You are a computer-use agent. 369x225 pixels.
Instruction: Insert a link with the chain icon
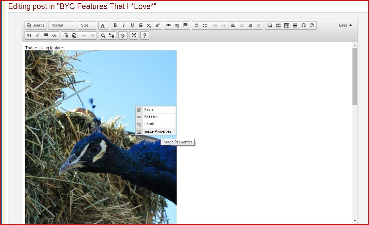(169, 26)
